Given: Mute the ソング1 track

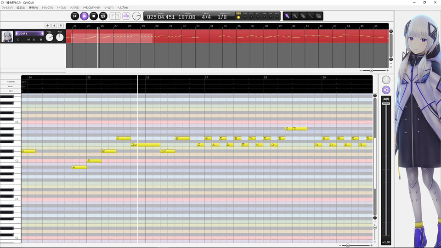Looking at the screenshot, I should click(28, 39).
